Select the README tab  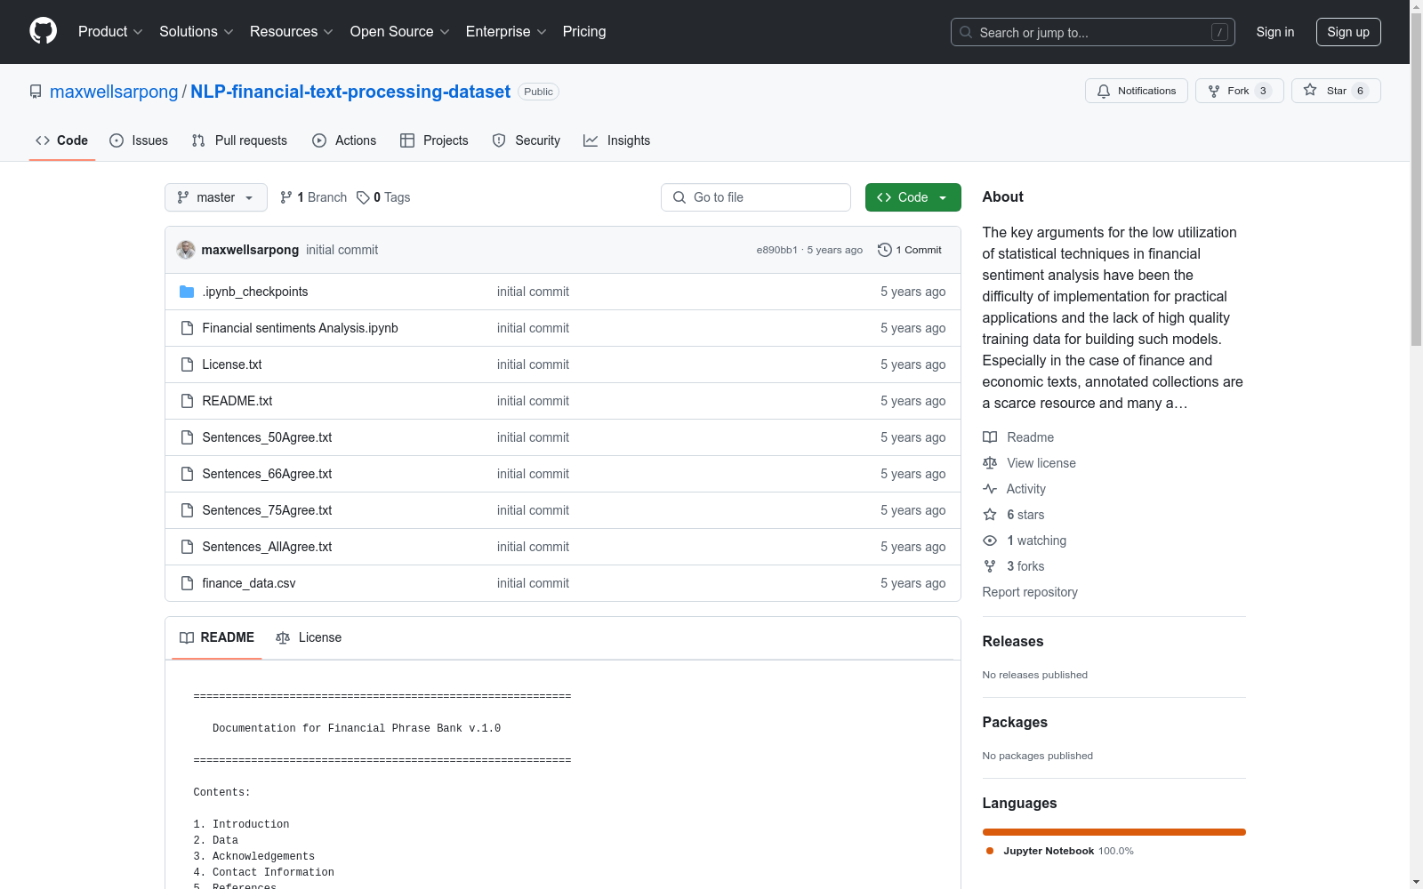point(217,637)
